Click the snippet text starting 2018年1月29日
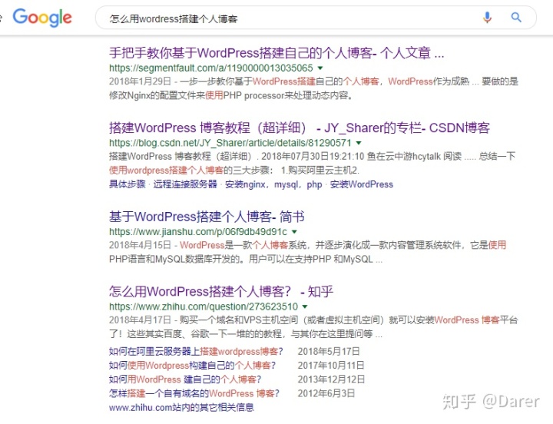 (x=313, y=88)
